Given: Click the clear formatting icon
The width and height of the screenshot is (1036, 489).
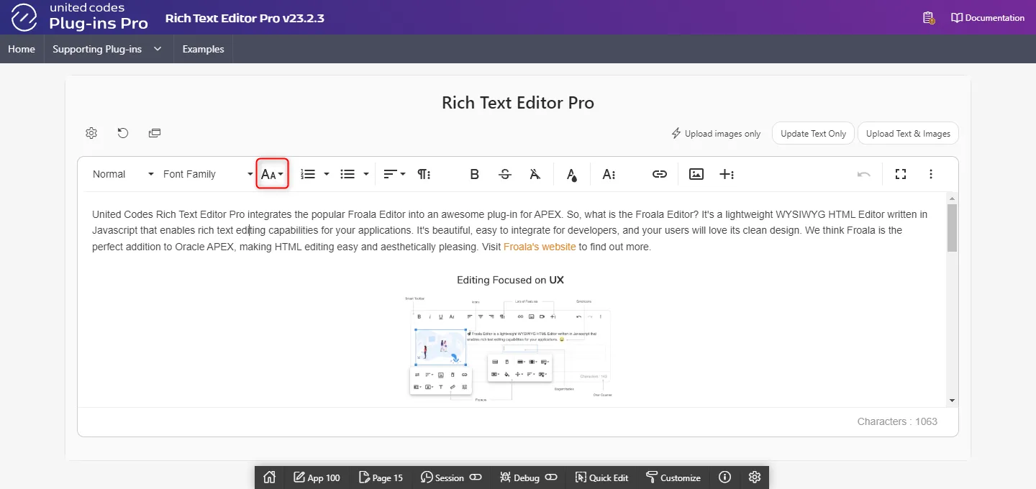Looking at the screenshot, I should 535,174.
